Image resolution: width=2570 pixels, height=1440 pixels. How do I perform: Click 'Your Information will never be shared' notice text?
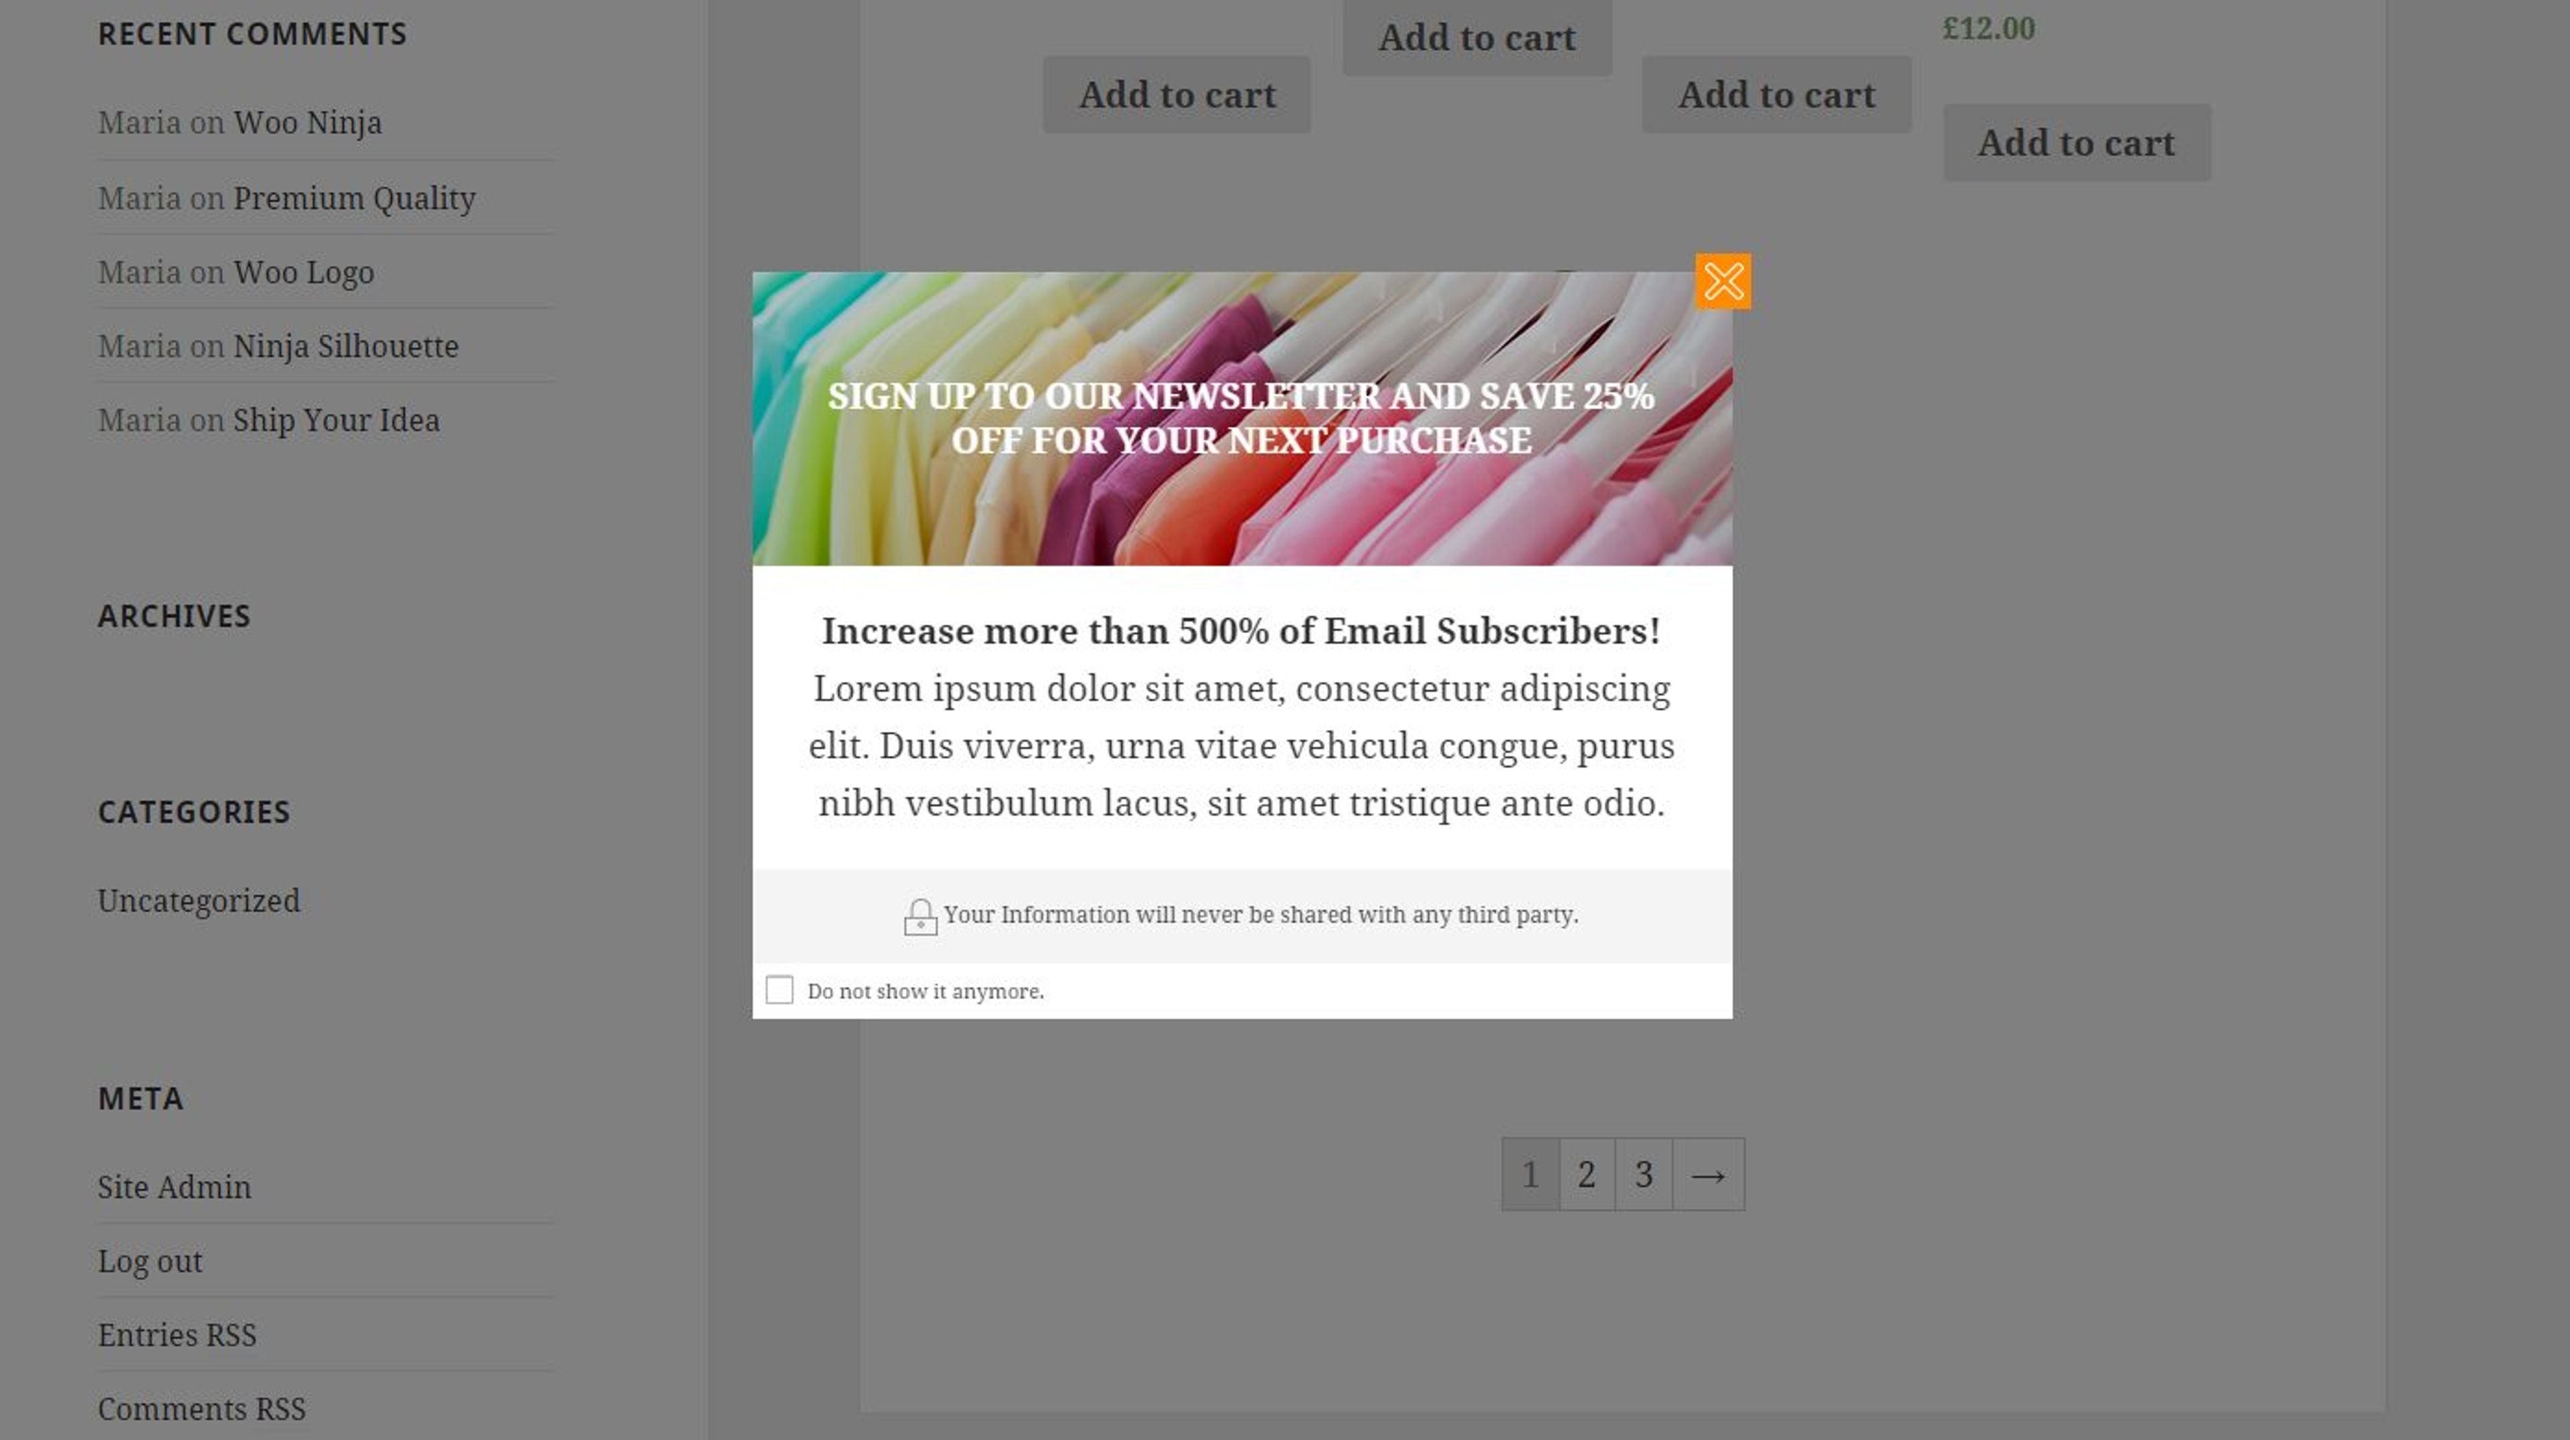tap(1261, 915)
